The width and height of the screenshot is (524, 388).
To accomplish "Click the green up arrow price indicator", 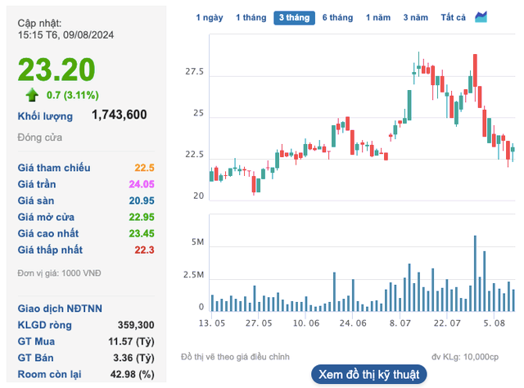I will [x=33, y=95].
